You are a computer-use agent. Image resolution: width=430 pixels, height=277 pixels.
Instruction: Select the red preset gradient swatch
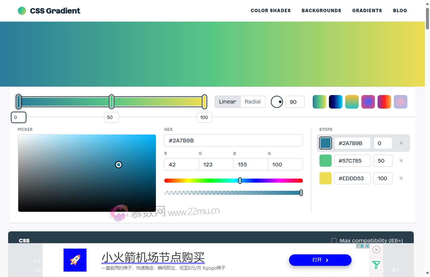point(384,101)
